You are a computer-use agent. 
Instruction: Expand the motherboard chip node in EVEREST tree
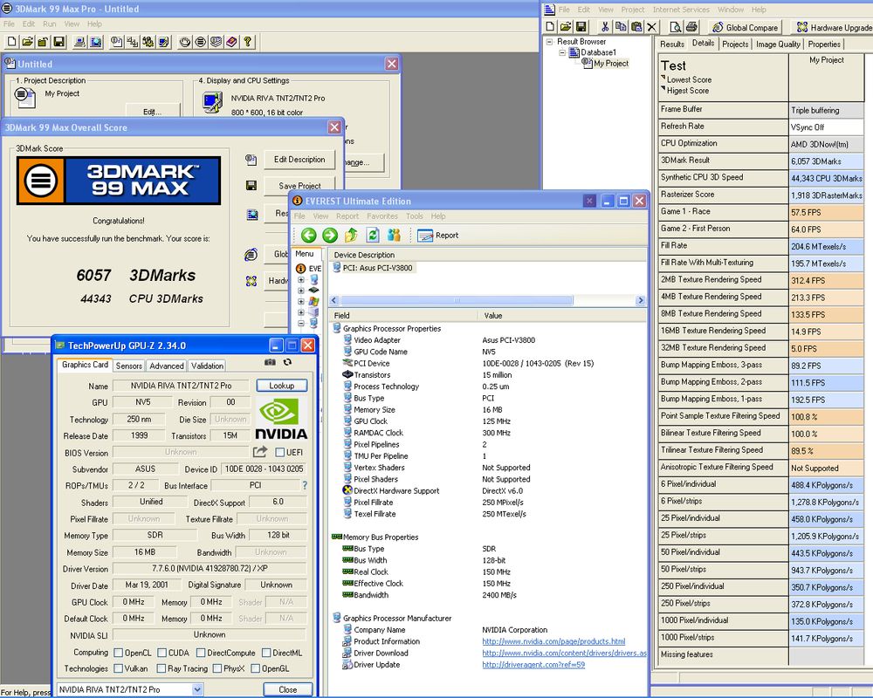tap(300, 291)
